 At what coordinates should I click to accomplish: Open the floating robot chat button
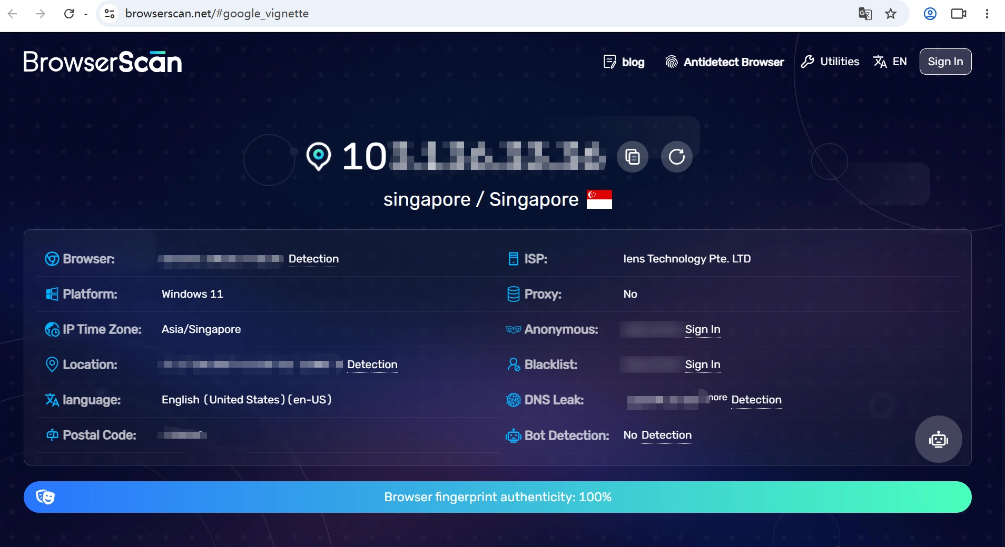[939, 439]
